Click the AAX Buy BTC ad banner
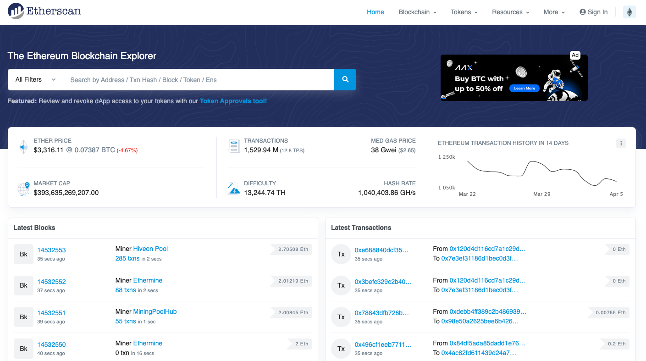The height and width of the screenshot is (361, 646). pyautogui.click(x=514, y=78)
